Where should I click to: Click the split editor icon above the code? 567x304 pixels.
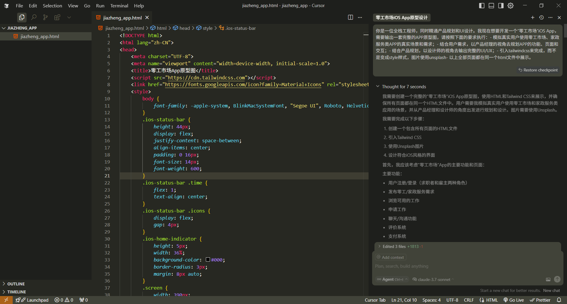(x=350, y=17)
